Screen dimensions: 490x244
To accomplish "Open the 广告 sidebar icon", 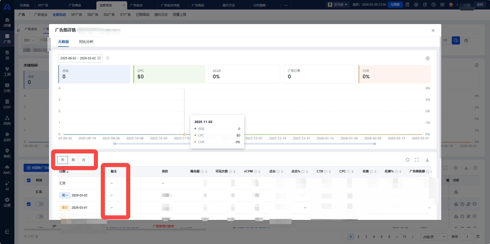I will (7, 39).
